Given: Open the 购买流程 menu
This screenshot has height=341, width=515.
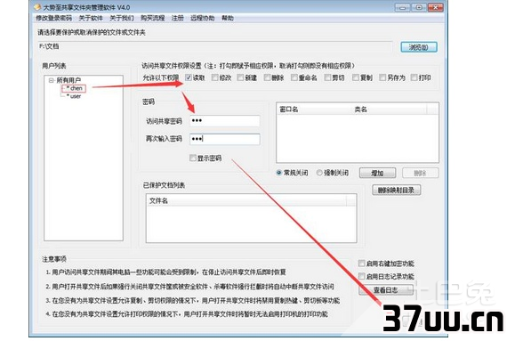Looking at the screenshot, I should 153,18.
